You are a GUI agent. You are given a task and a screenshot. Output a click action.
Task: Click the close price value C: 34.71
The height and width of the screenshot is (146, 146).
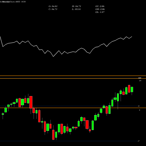[x=53, y=9]
